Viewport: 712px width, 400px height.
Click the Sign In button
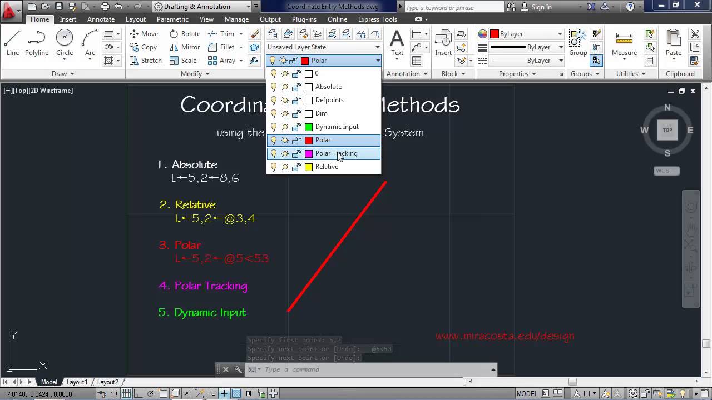click(536, 7)
